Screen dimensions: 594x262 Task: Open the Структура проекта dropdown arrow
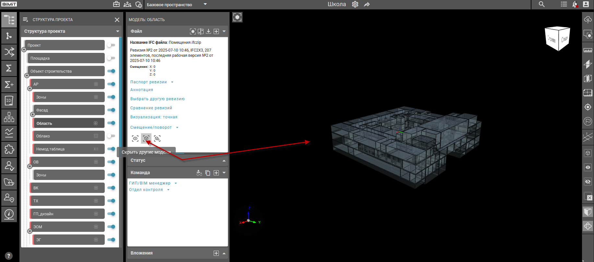[x=117, y=31]
